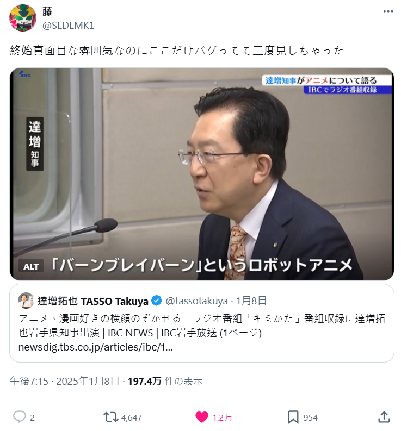Open 藤's profile avatar picture
401x431 pixels.
[x=23, y=18]
